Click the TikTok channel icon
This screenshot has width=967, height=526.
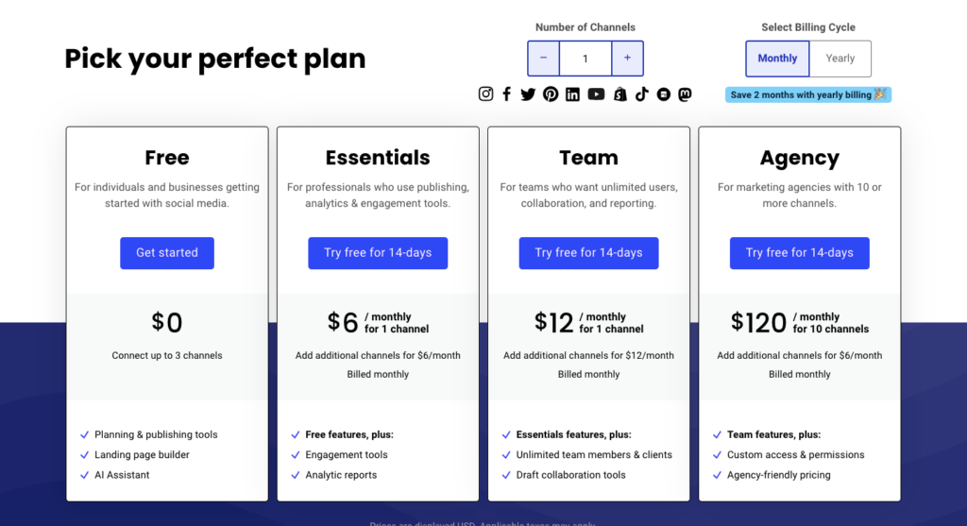coord(642,93)
